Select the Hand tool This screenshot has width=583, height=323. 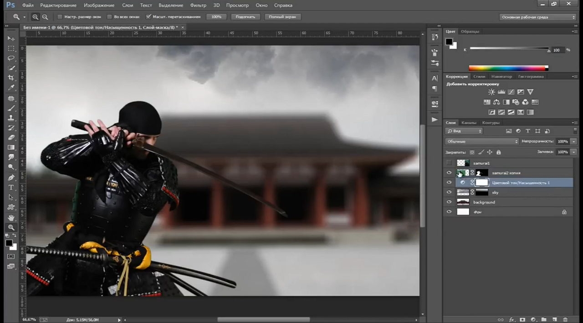pyautogui.click(x=11, y=218)
